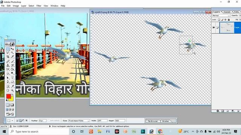Select the Paint Bucket tool
Viewport: 241px width, 135px height.
(x=12, y=69)
